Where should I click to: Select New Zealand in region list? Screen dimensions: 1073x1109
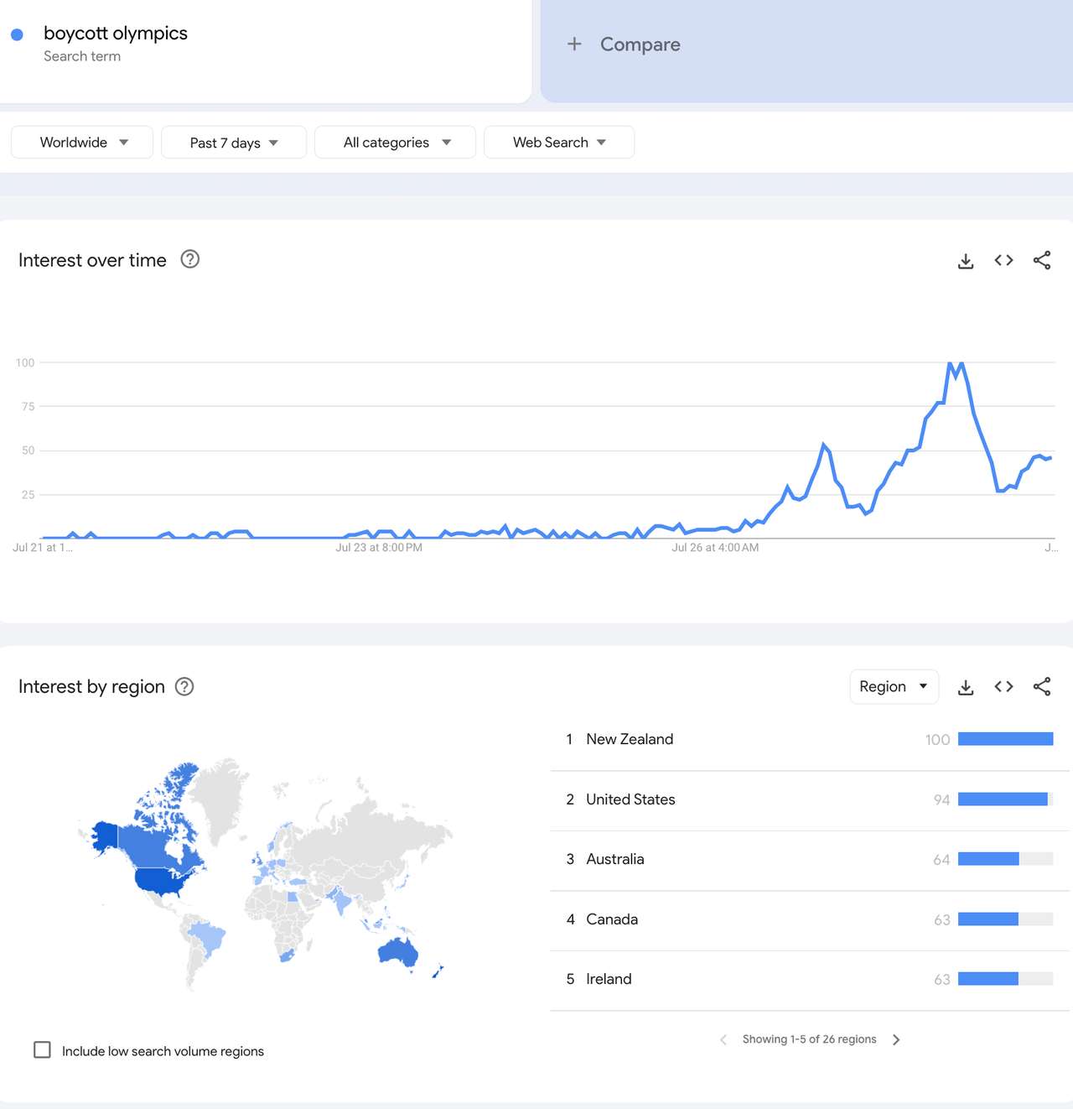[630, 739]
